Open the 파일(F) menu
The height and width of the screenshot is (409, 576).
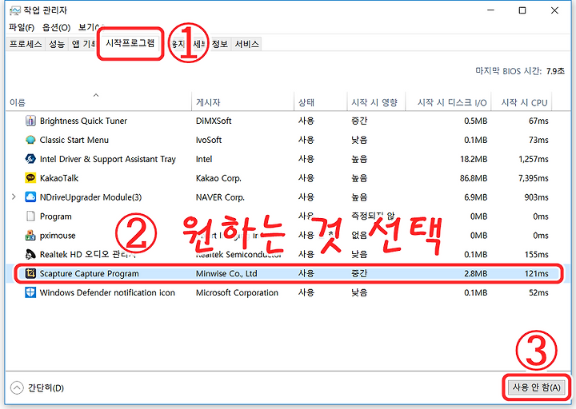22,27
